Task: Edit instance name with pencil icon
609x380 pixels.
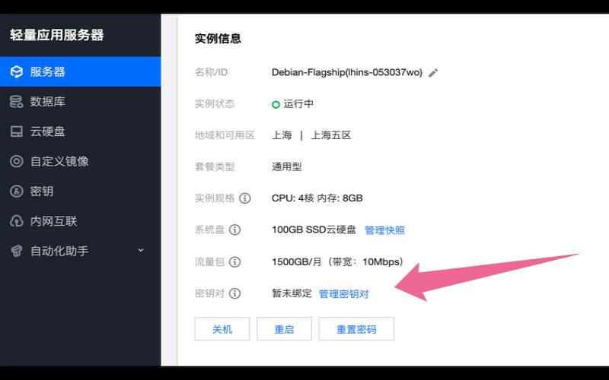Action: 433,72
